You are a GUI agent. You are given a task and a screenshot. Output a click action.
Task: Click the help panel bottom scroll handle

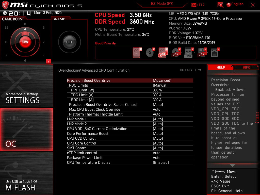(x=233, y=166)
